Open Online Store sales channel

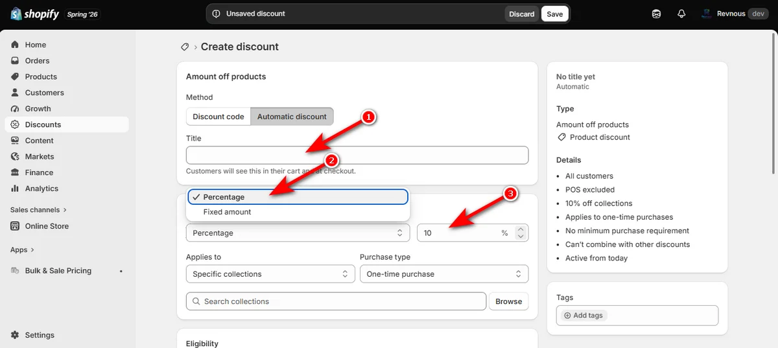click(x=67, y=226)
